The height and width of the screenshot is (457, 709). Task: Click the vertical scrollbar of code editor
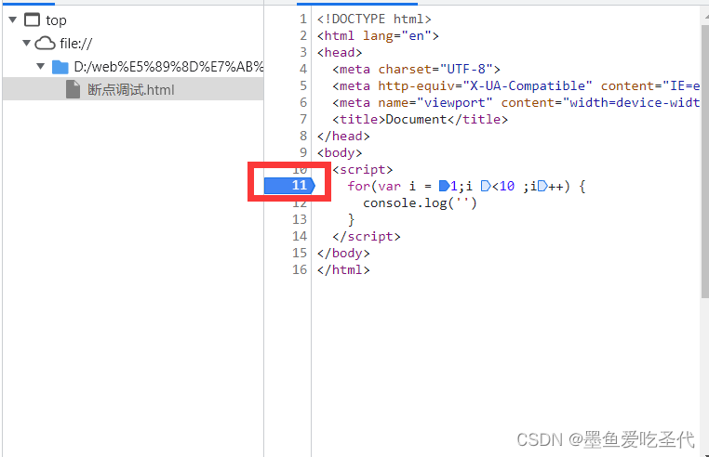pos(705,162)
